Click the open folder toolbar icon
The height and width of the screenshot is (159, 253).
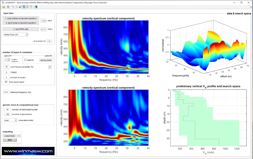click(x=3, y=7)
